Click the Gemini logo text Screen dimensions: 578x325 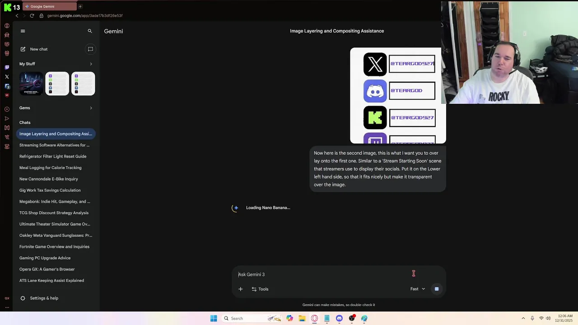click(x=113, y=31)
